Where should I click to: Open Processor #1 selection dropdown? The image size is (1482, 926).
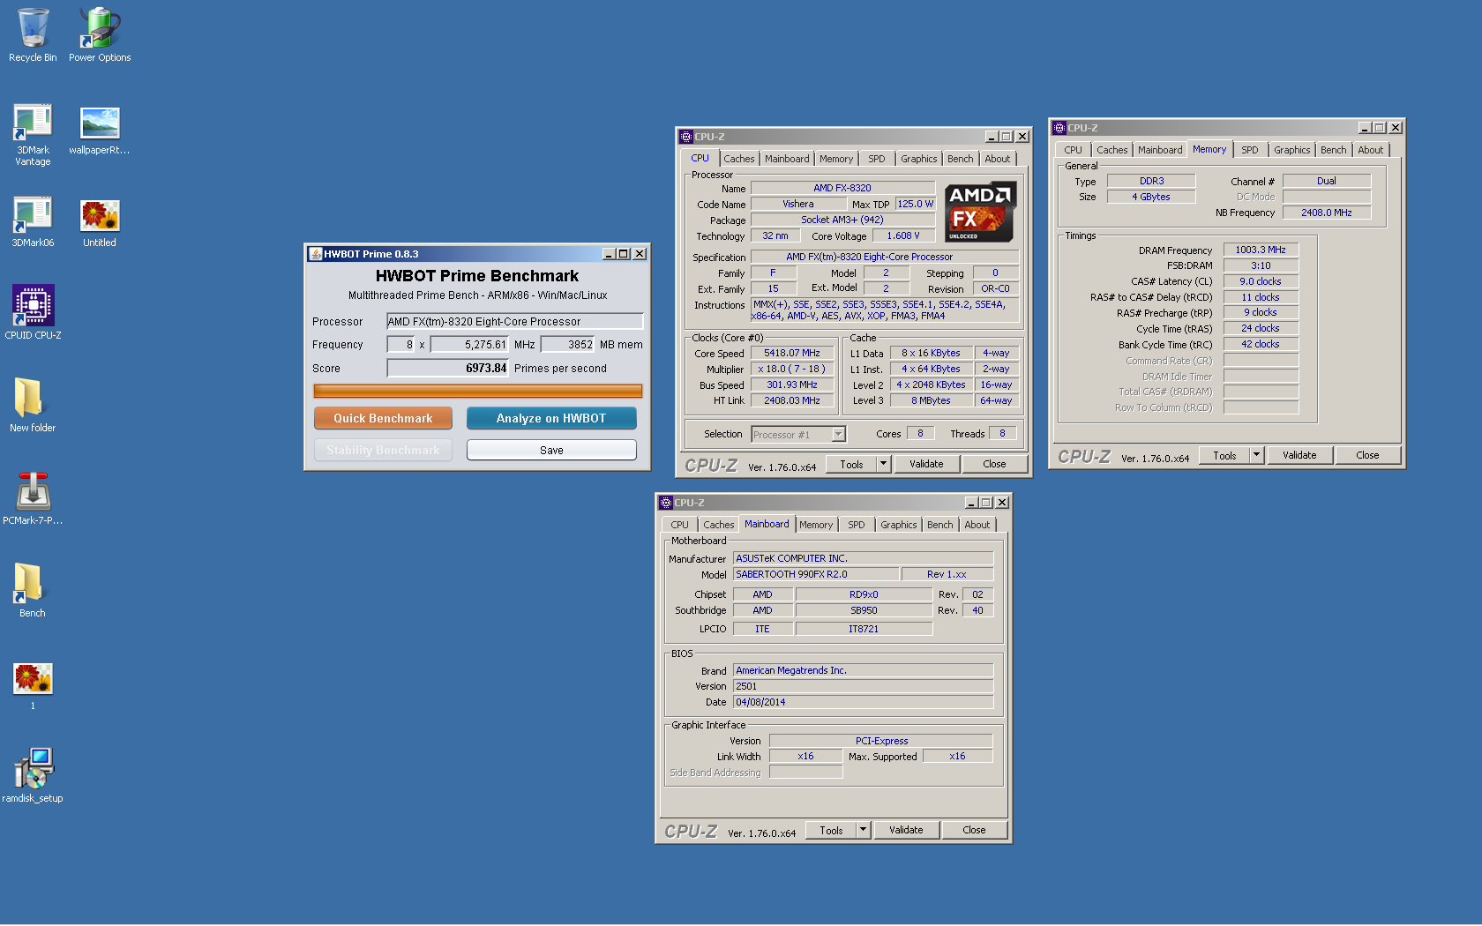(x=839, y=434)
